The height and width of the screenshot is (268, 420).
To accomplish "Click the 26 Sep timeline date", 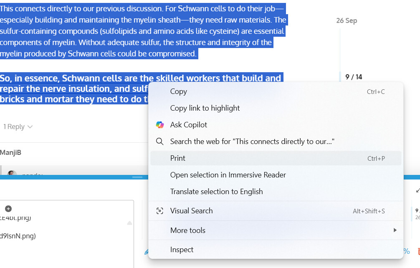I will click(x=347, y=20).
